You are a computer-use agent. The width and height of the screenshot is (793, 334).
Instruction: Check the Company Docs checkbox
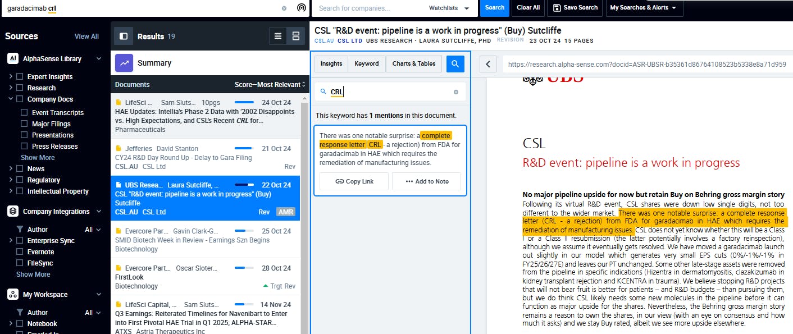(x=20, y=99)
